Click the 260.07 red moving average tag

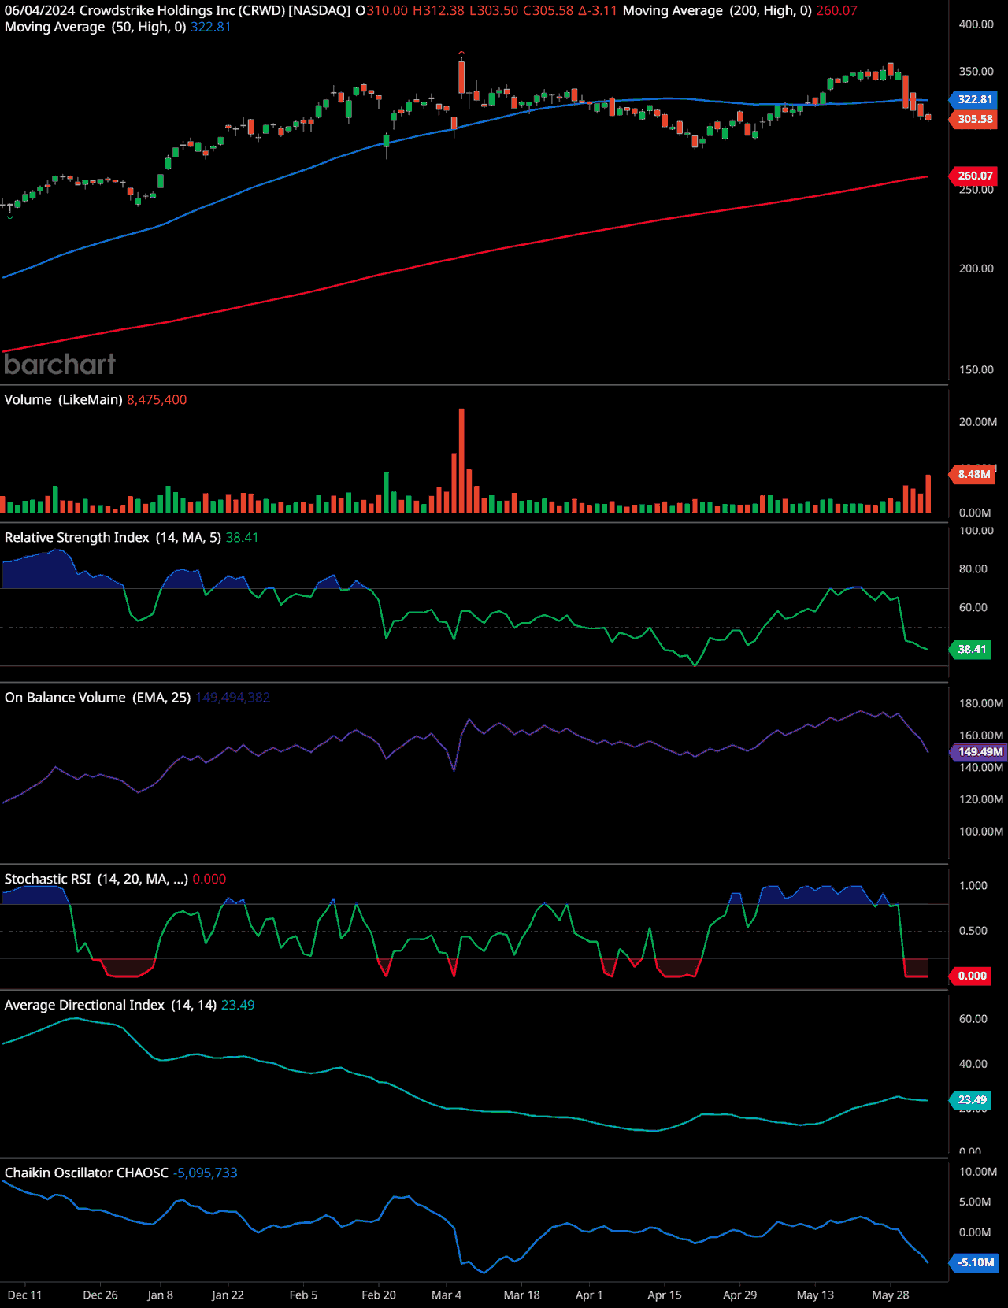[975, 176]
